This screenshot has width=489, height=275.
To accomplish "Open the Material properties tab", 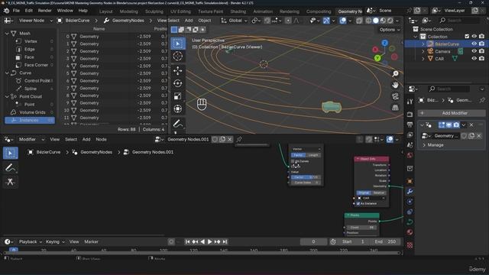I will tap(410, 232).
